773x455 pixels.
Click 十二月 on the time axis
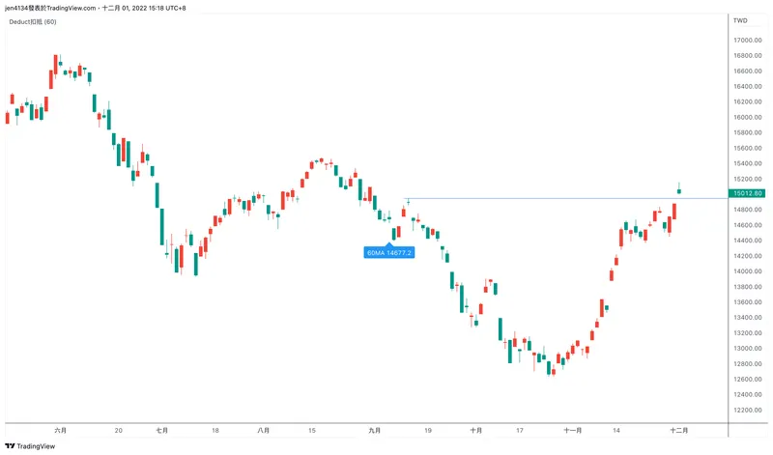tap(679, 430)
